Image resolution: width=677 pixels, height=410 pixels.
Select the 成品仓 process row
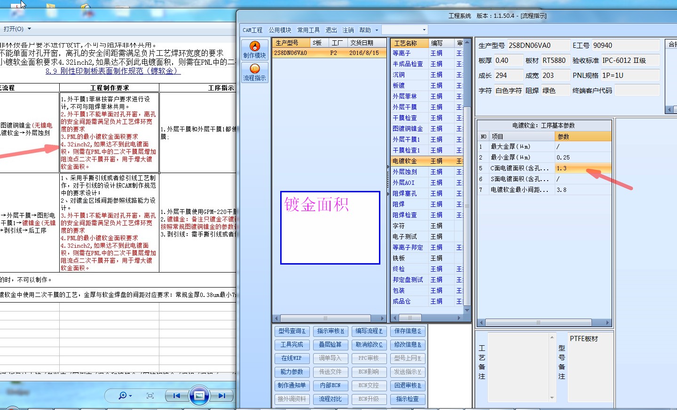[x=427, y=301]
